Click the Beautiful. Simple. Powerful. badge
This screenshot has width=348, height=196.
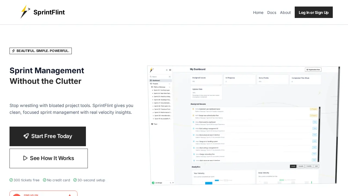(41, 51)
